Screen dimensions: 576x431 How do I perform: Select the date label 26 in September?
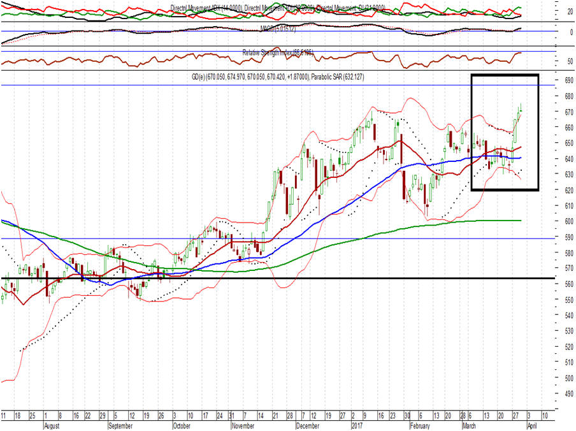[x=161, y=416]
